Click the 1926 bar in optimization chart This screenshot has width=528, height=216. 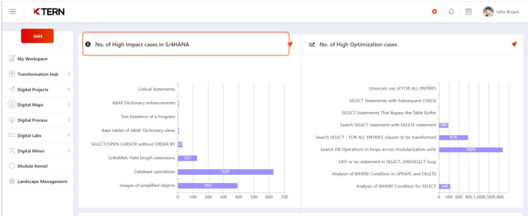point(470,149)
